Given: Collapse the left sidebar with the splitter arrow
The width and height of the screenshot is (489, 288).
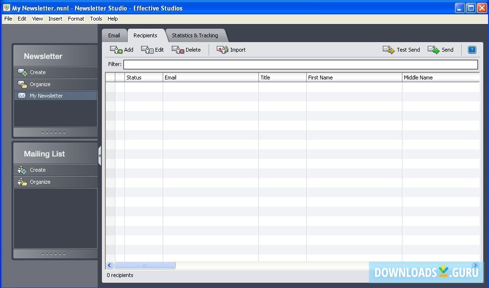Looking at the screenshot, I should click(100, 155).
